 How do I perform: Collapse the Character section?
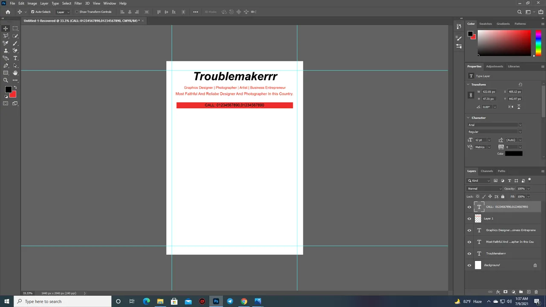click(468, 118)
